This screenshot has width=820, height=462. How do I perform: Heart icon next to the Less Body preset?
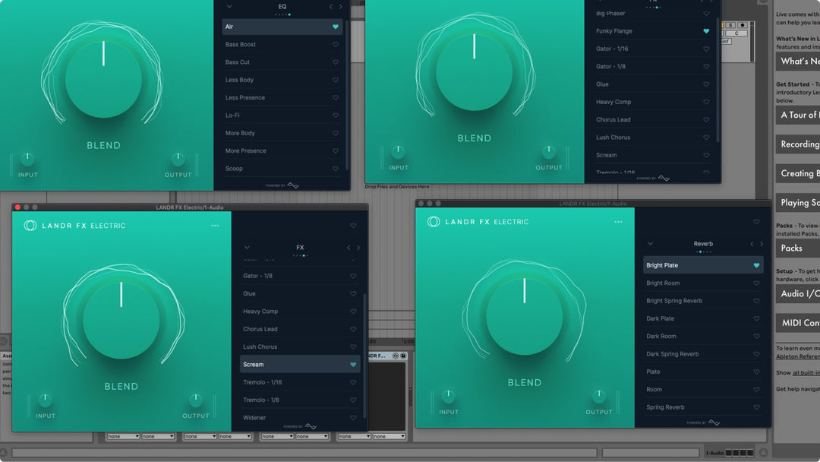(336, 80)
